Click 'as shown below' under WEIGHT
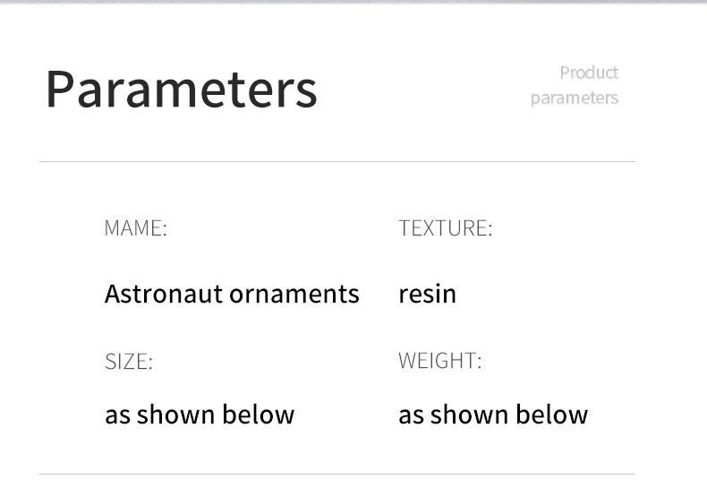 (x=493, y=415)
